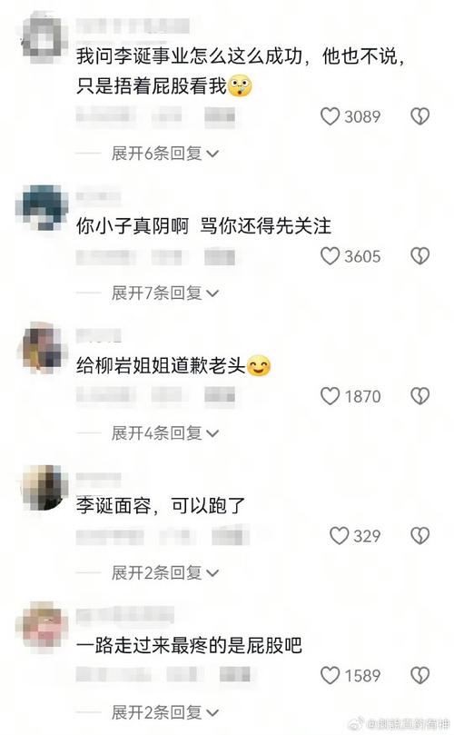The image size is (454, 735).
Task: Expand 展开7条回复 replies
Action: pyautogui.click(x=165, y=293)
